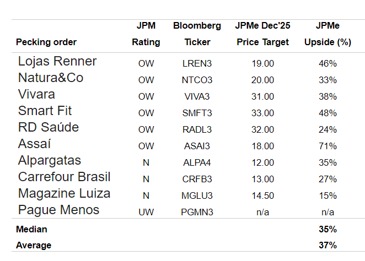Click the Lojas Renner company name

pyautogui.click(x=57, y=61)
